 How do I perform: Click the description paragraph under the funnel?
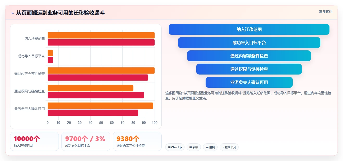[x=248, y=96]
